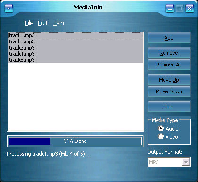Click the Add button
This screenshot has height=182, width=198.
pyautogui.click(x=169, y=38)
